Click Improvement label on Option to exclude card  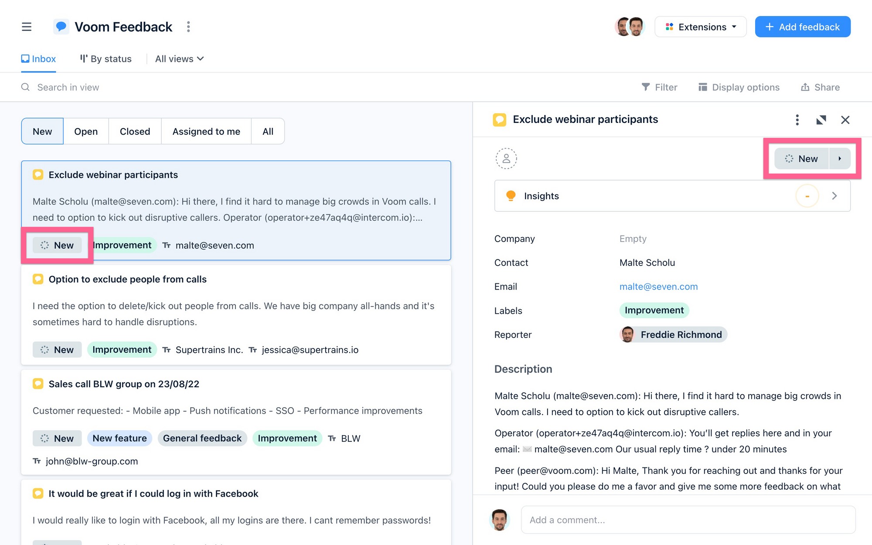[122, 350]
